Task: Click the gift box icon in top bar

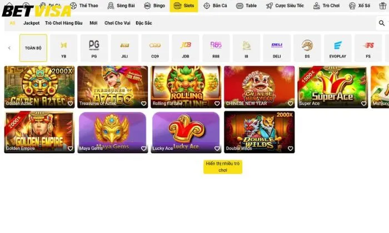Action: click(383, 6)
